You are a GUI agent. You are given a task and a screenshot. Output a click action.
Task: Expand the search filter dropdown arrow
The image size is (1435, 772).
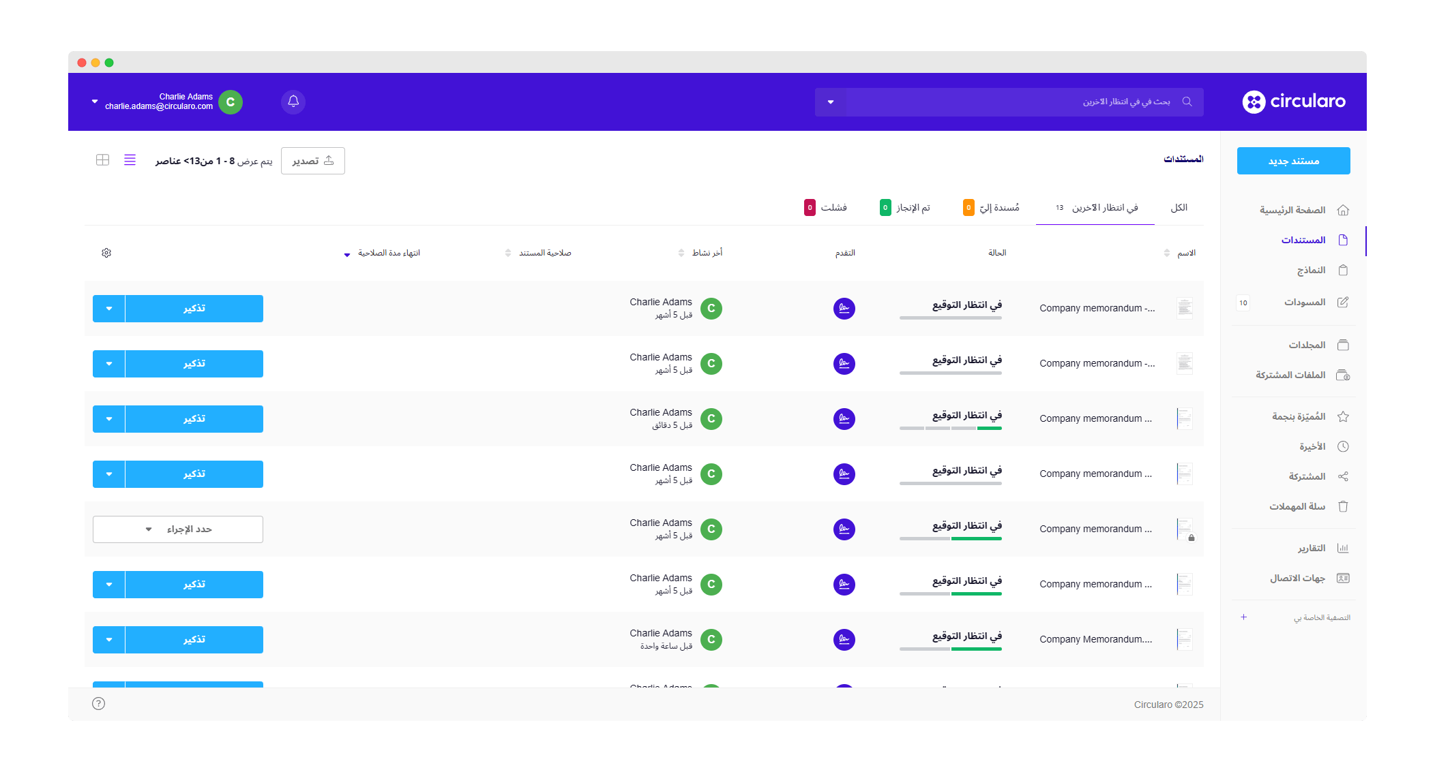tap(830, 102)
